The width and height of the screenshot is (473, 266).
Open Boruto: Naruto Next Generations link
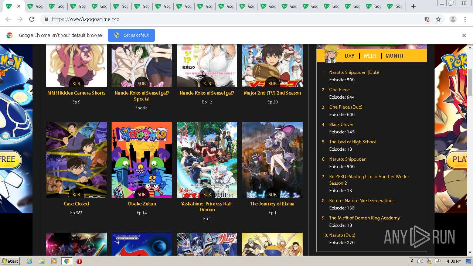coord(362,201)
